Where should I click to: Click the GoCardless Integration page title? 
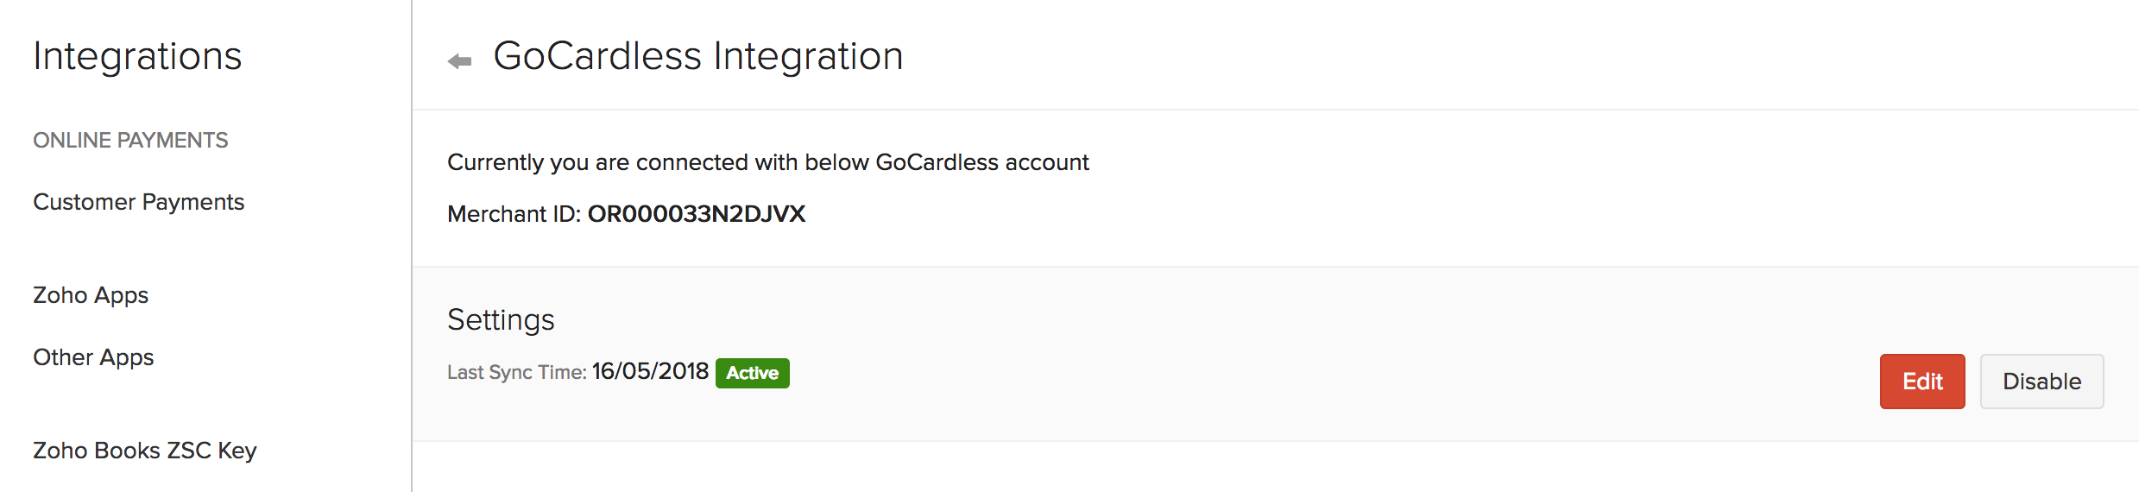tap(697, 56)
